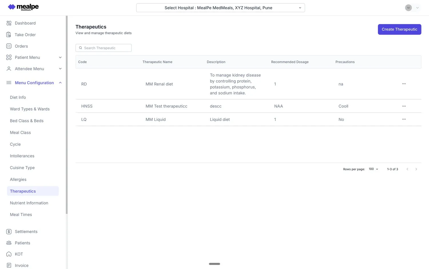Click the user avatar M icon

click(408, 8)
